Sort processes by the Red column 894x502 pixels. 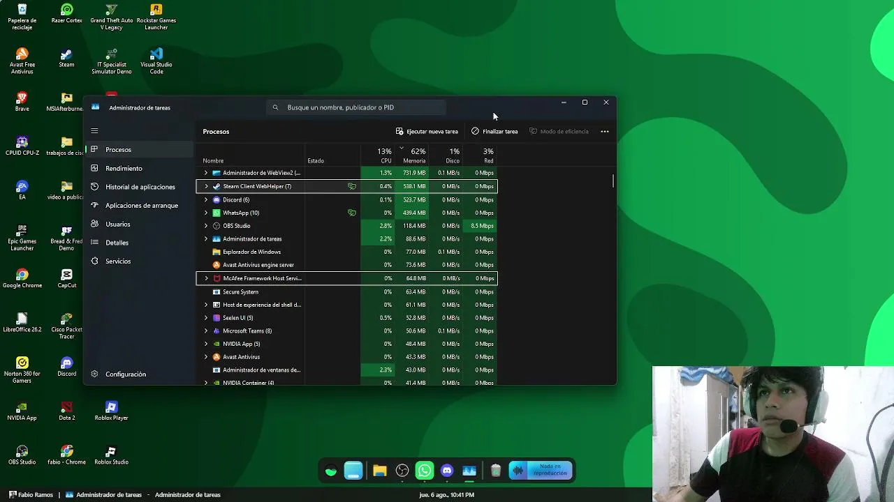(480, 155)
